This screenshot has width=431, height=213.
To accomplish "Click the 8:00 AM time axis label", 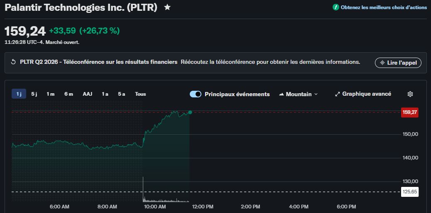I will pyautogui.click(x=108, y=206).
